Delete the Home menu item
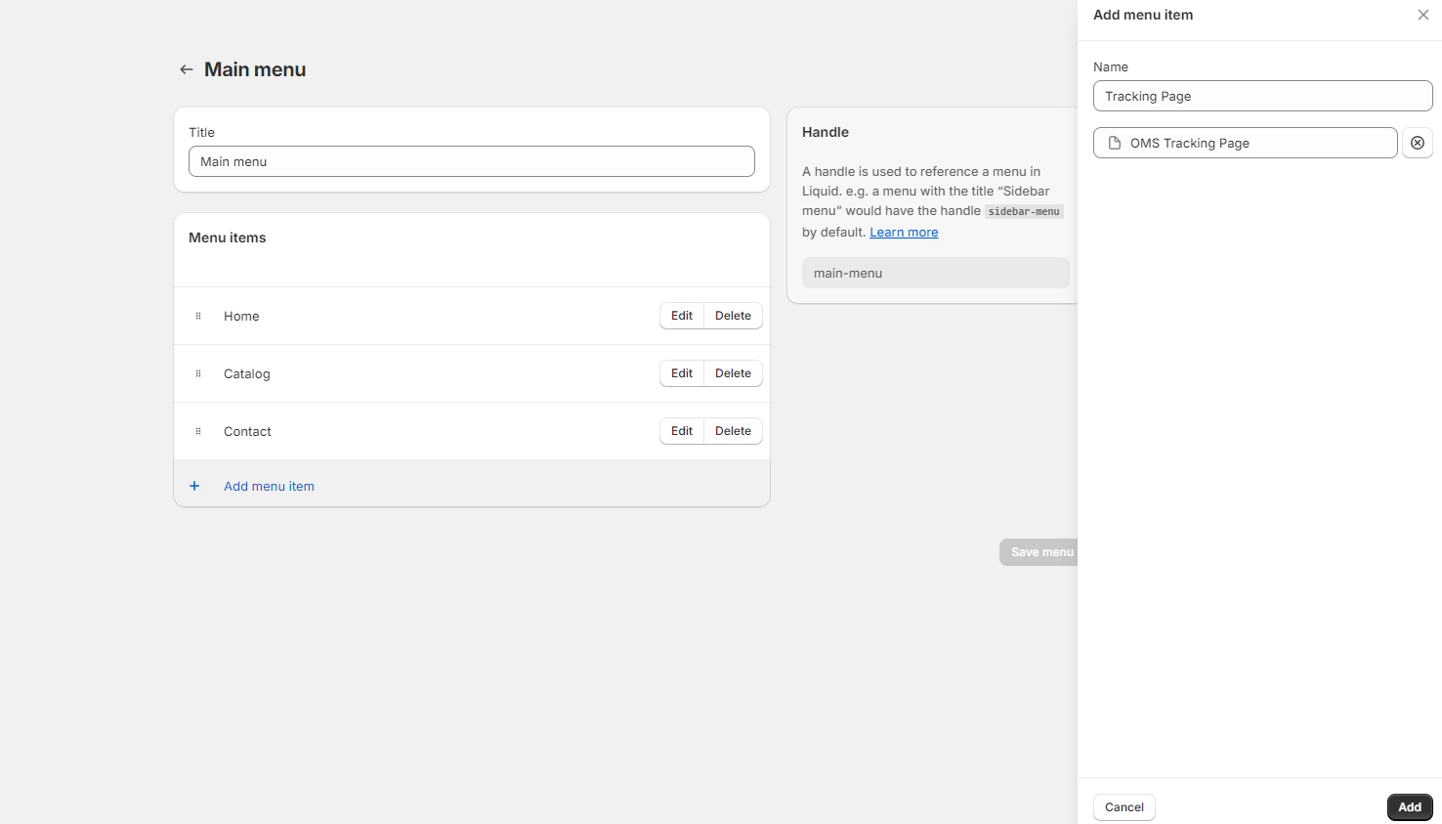The width and height of the screenshot is (1442, 824). 733,316
